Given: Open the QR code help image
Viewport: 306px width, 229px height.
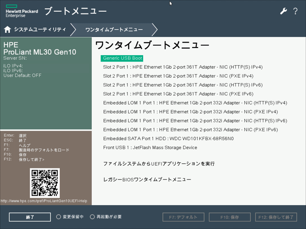Looking at the screenshot, I should [45, 183].
